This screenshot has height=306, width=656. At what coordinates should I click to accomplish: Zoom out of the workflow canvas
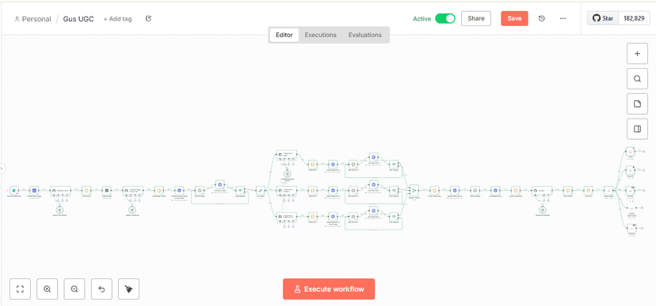74,289
